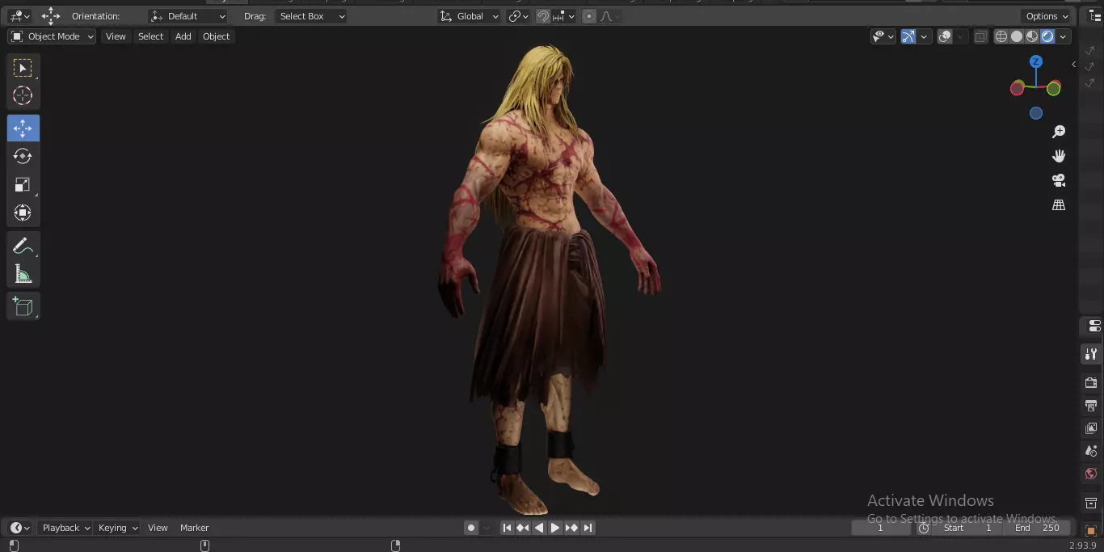
Task: Switch to Rendered shading
Action: coord(1047,36)
